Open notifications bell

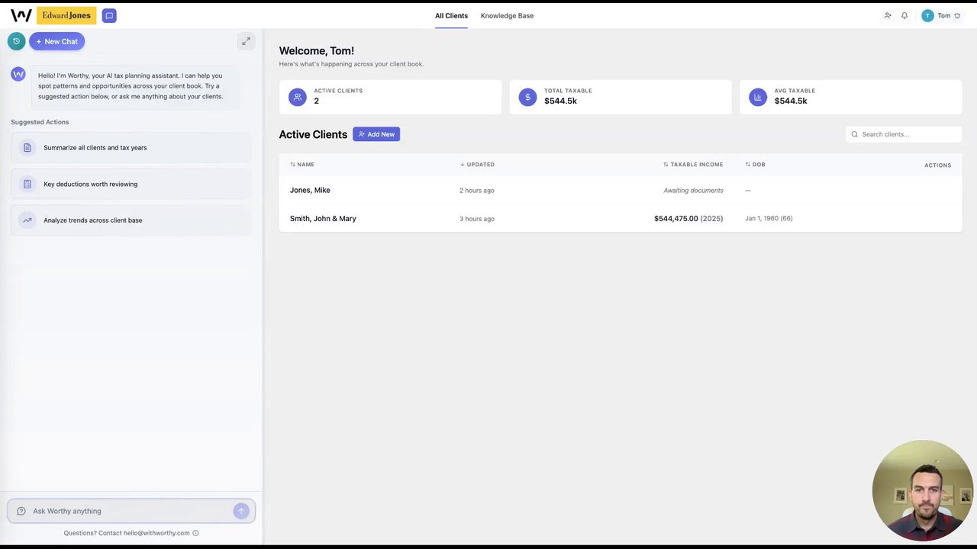[904, 15]
